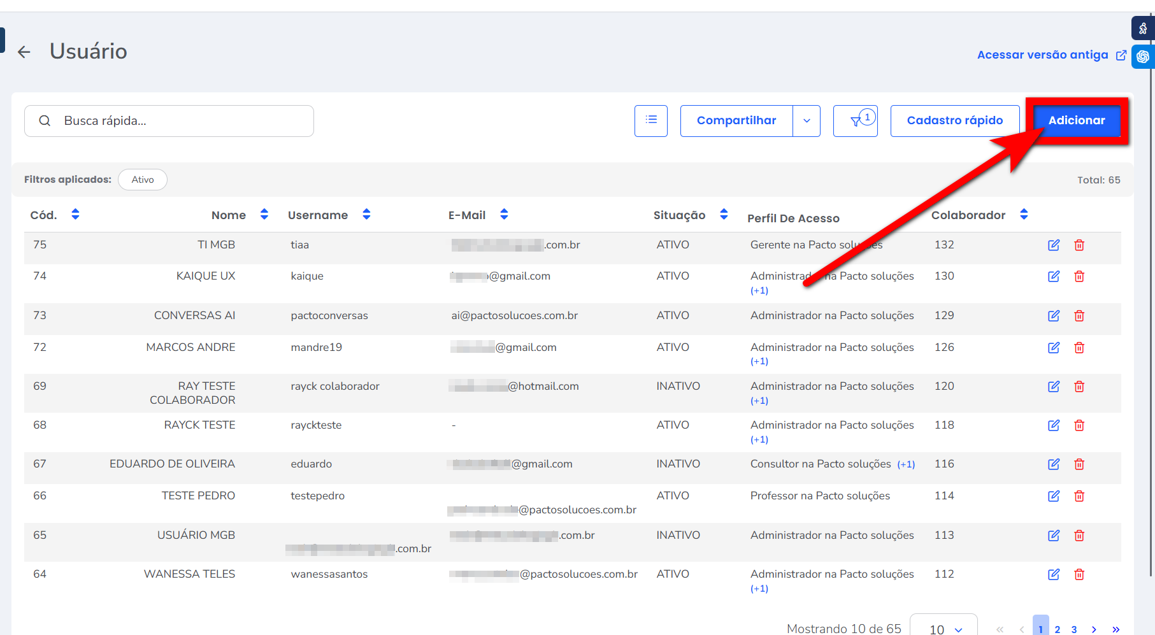Image resolution: width=1155 pixels, height=635 pixels.
Task: Expand extra profiles (+1) for MARCOS ANDRE
Action: [759, 362]
